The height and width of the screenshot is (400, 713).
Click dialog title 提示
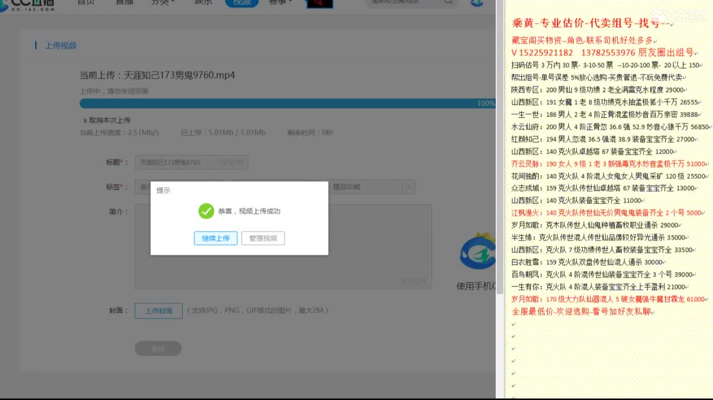pos(163,191)
